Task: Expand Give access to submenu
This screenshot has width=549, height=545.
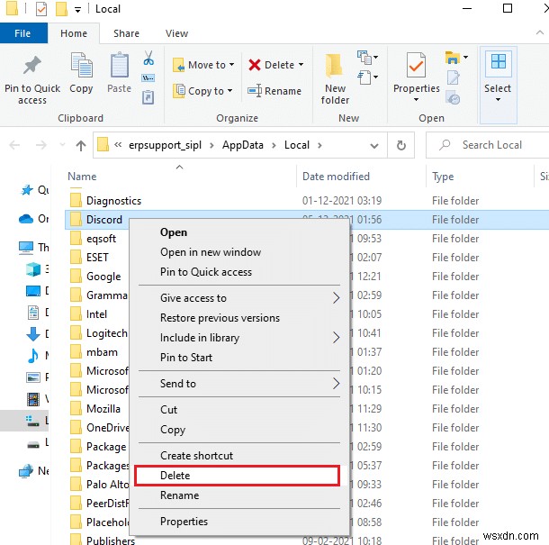Action: (x=336, y=298)
